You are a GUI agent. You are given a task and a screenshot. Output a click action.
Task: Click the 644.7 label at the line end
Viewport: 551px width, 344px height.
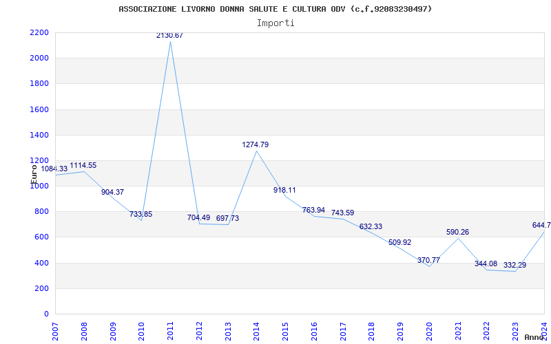pos(541,226)
